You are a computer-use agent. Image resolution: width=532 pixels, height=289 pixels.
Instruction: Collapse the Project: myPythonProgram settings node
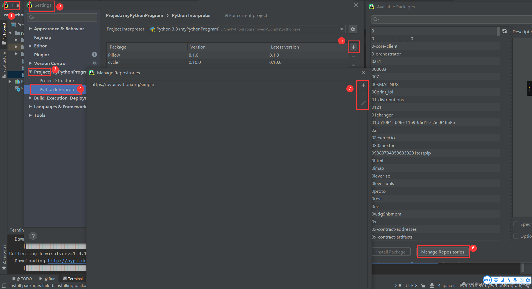pos(30,72)
